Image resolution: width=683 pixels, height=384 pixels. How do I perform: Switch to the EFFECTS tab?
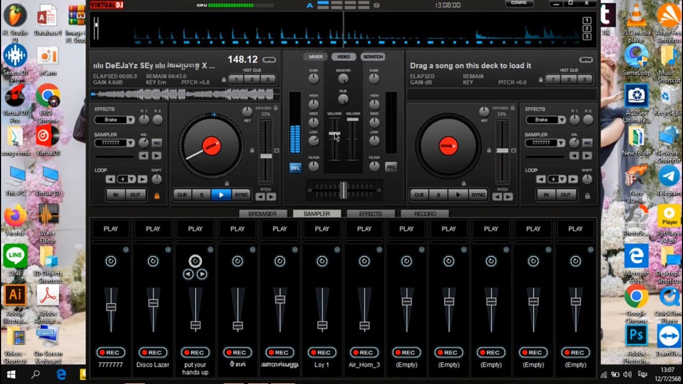[370, 214]
